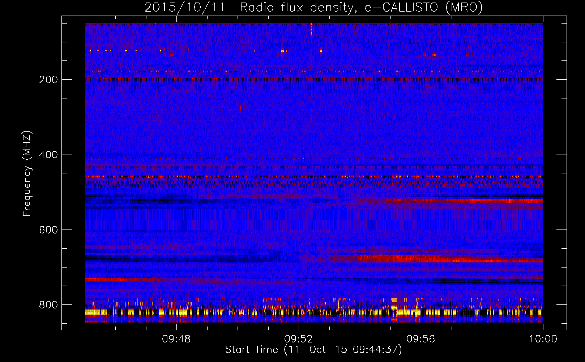The height and width of the screenshot is (362, 585).
Task: Click the plot title mentioning e-CALLISTO (MRO)
Action: coord(313,7)
